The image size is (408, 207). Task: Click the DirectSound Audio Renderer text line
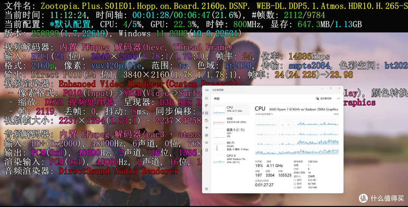coord(118,171)
